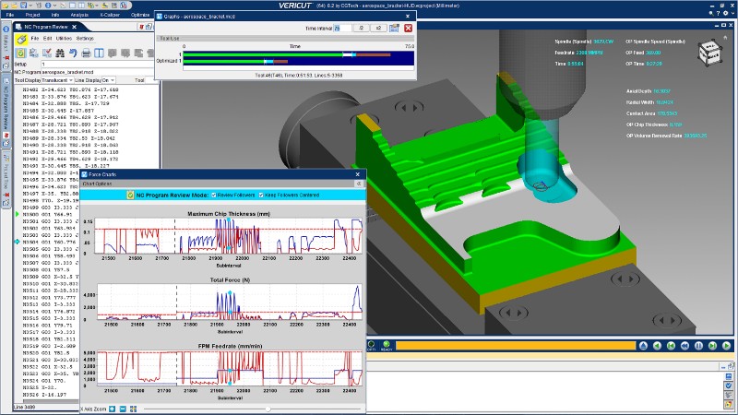Image resolution: width=738 pixels, height=415 pixels.
Task: Click the fast rewind playback button
Action: click(x=684, y=346)
